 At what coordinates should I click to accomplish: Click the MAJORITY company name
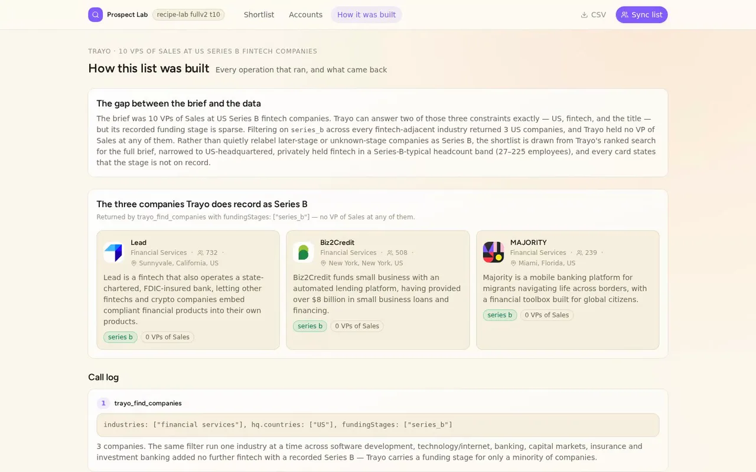[x=529, y=242]
